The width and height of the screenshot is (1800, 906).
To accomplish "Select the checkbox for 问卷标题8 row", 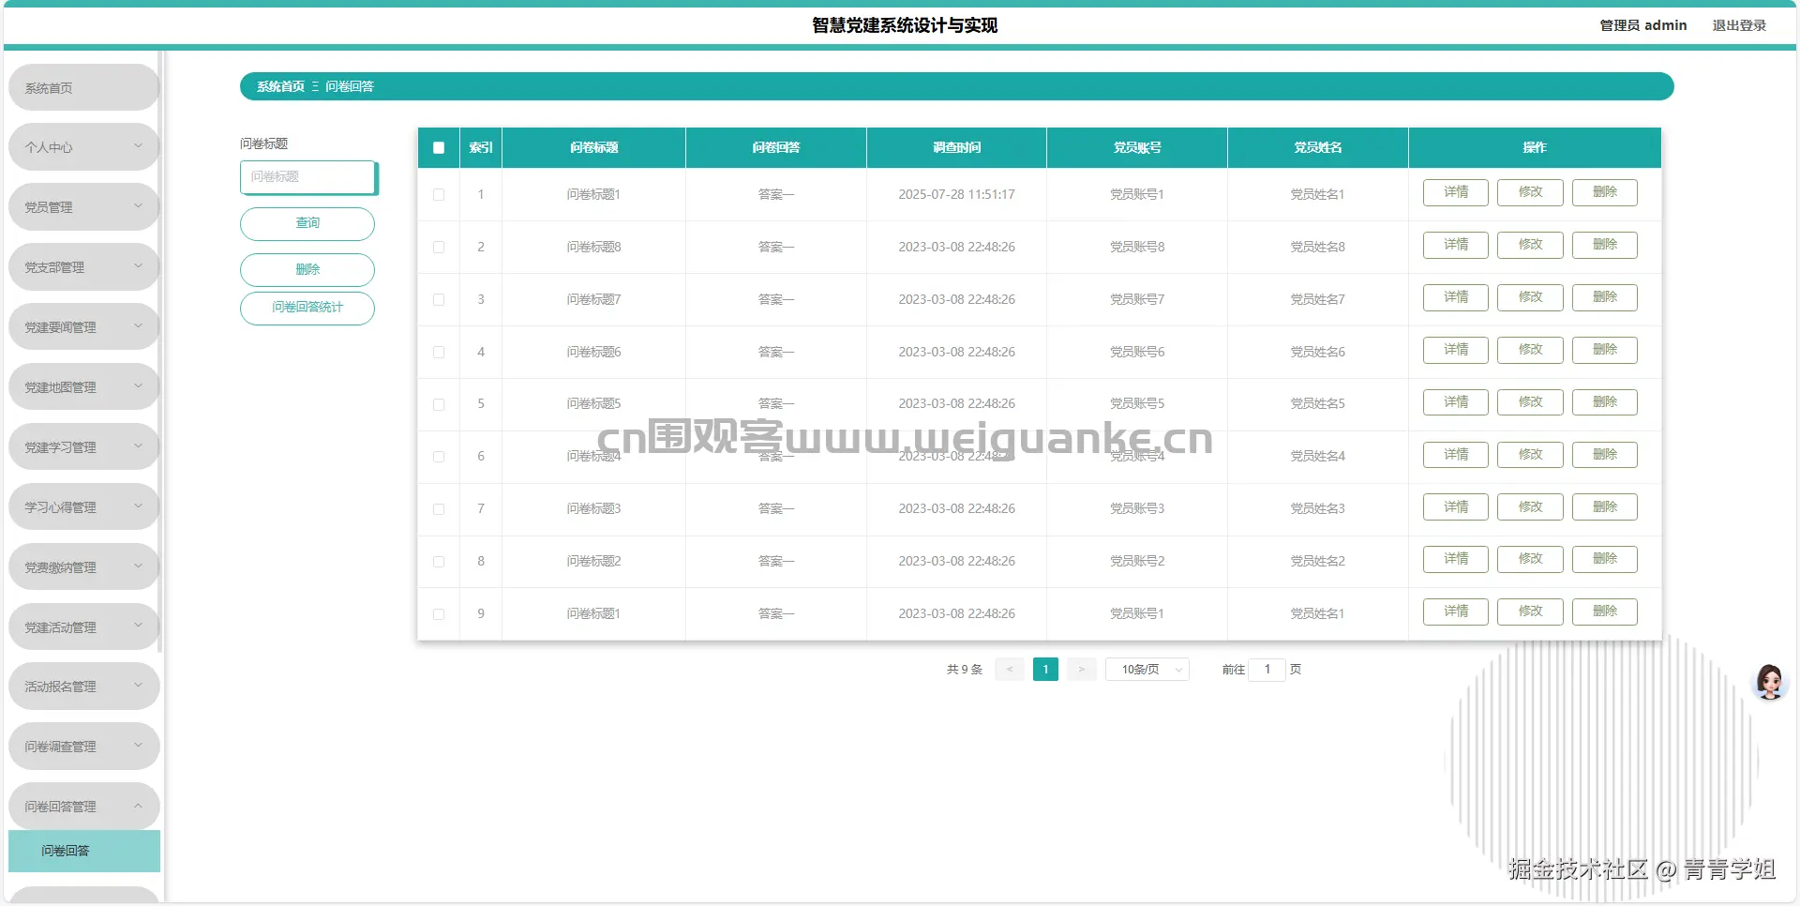I will click(439, 247).
